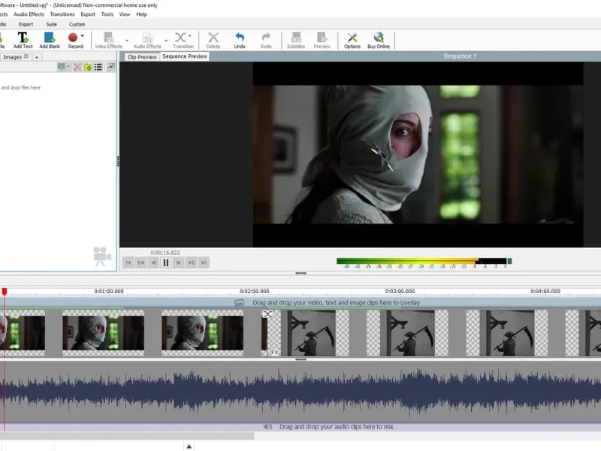
Task: Toggle the bin list view icon
Action: coord(98,67)
